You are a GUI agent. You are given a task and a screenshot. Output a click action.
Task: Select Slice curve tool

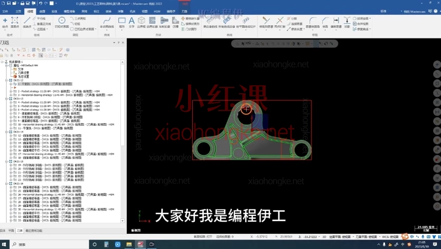pos(246,23)
